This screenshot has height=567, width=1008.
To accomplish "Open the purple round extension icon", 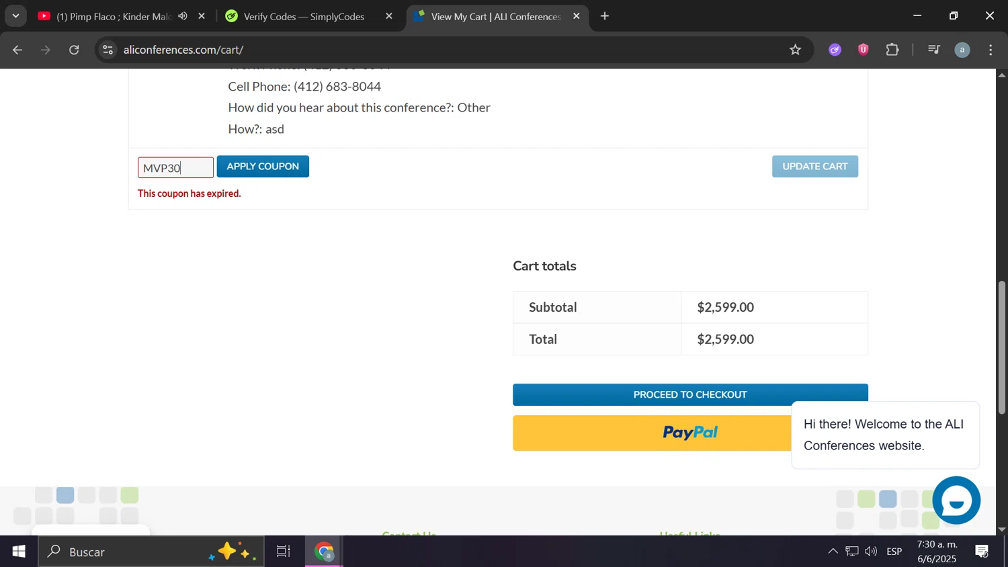I will click(x=835, y=50).
